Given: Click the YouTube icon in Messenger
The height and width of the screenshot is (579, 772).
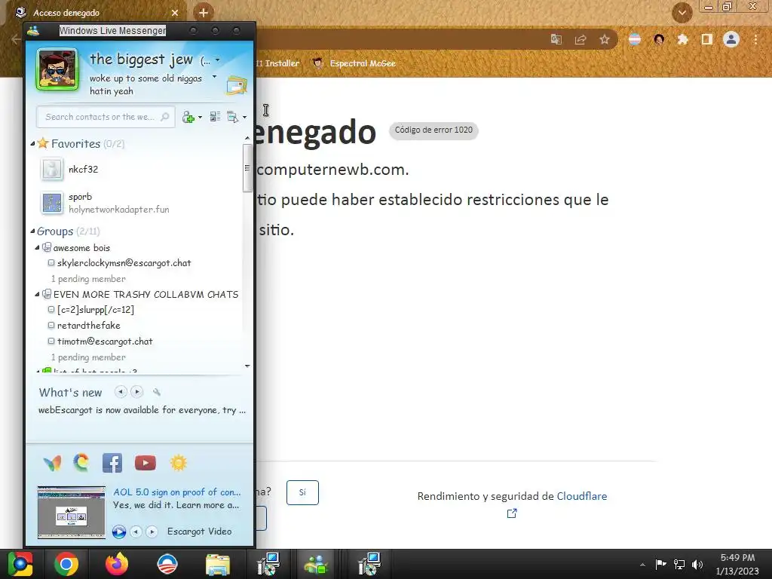Looking at the screenshot, I should [x=146, y=463].
